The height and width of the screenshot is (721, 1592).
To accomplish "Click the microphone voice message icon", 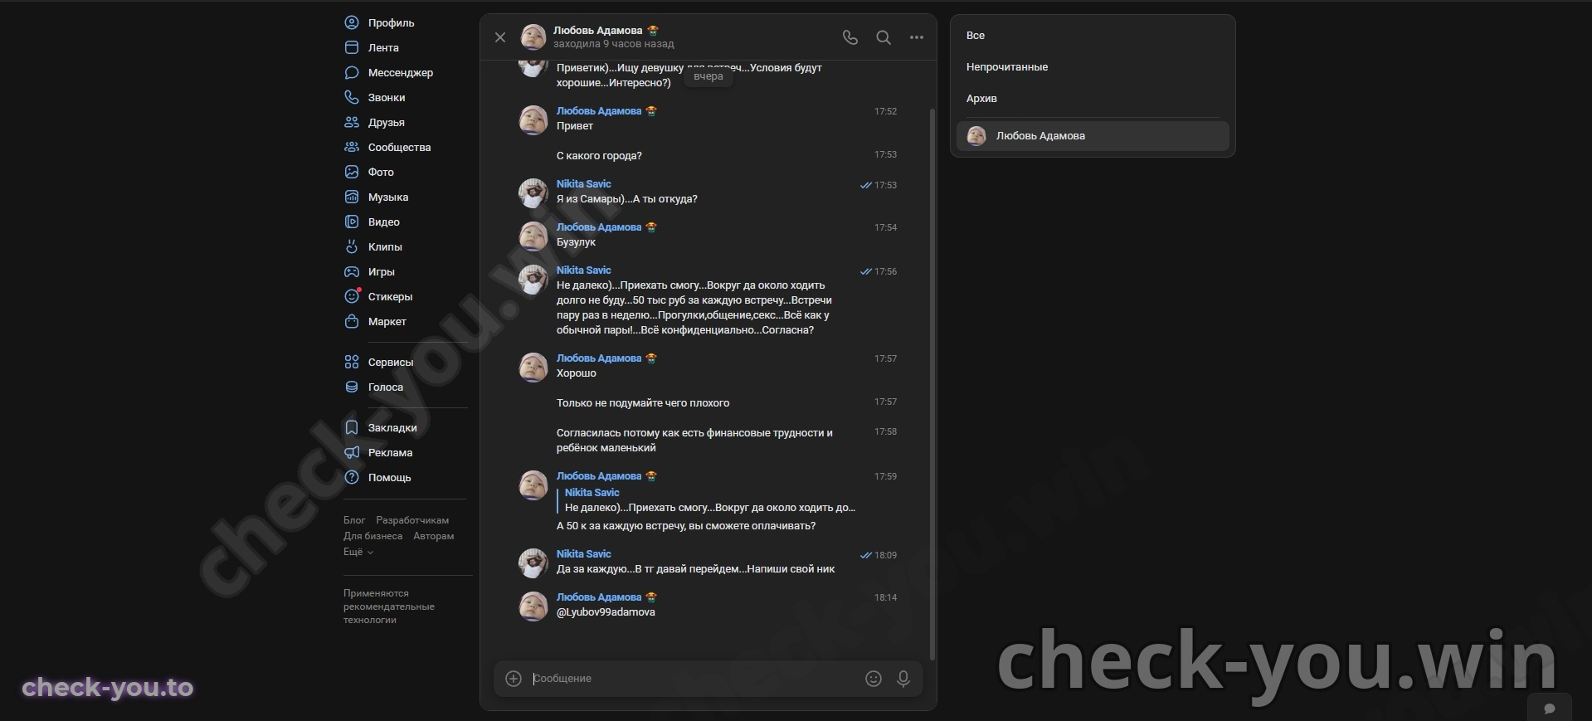I will 903,679.
